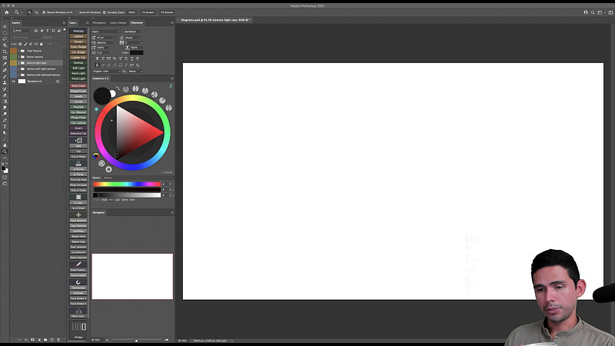Screen dimensions: 615x346
Task: Open the Kind filter dropdown in Layers
Action: 22,31
